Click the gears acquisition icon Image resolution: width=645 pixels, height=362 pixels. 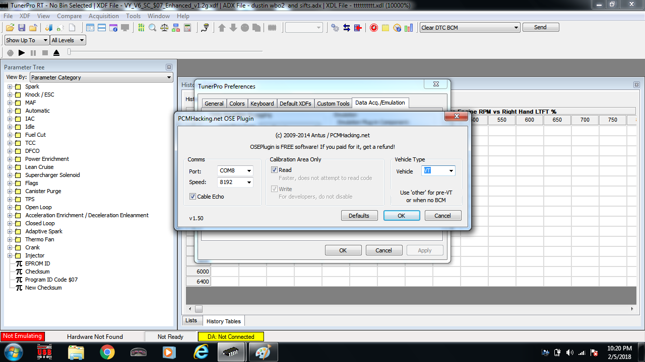click(335, 28)
